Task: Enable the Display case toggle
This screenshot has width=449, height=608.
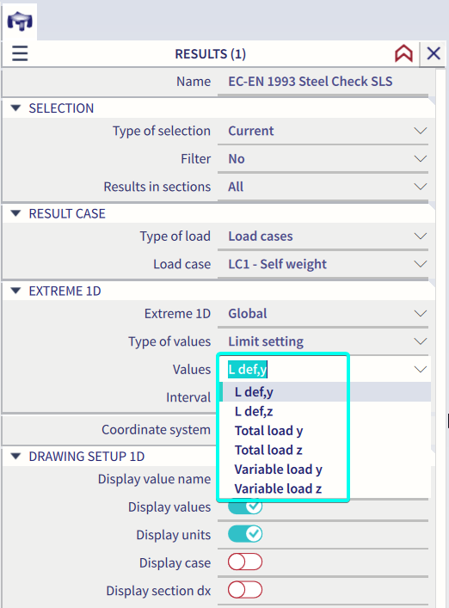Action: pos(245,562)
